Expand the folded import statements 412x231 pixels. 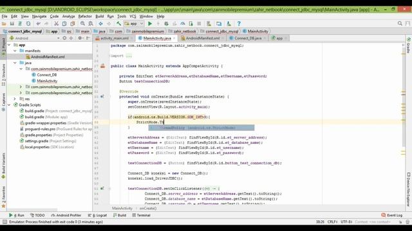click(129, 56)
